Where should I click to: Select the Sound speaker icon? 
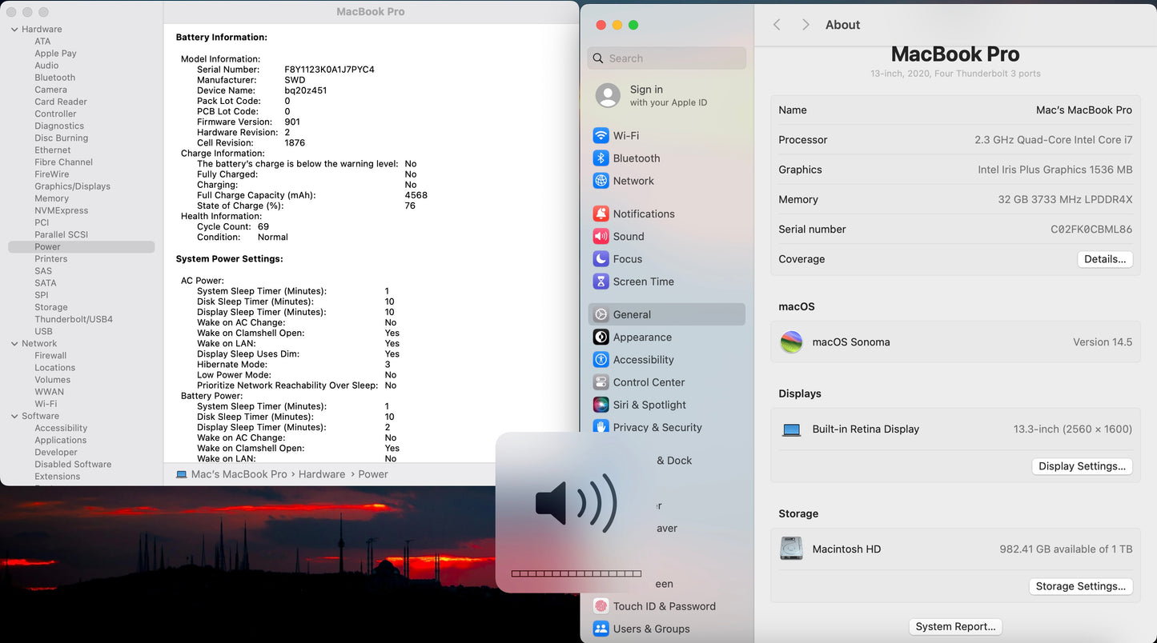pos(601,236)
